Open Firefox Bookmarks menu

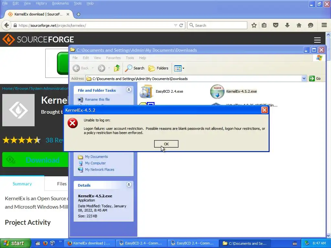click(x=60, y=3)
